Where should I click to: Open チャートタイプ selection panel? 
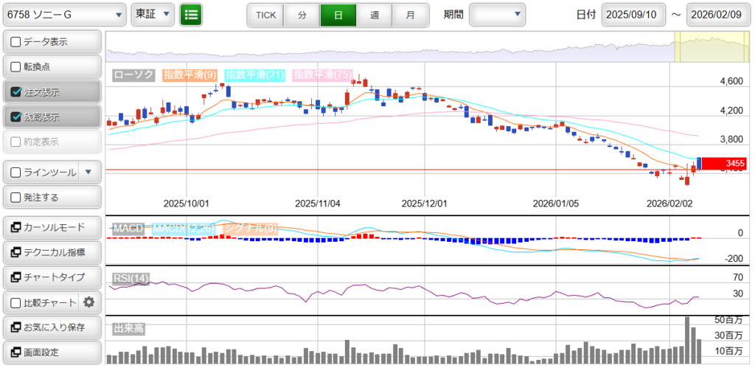click(52, 277)
